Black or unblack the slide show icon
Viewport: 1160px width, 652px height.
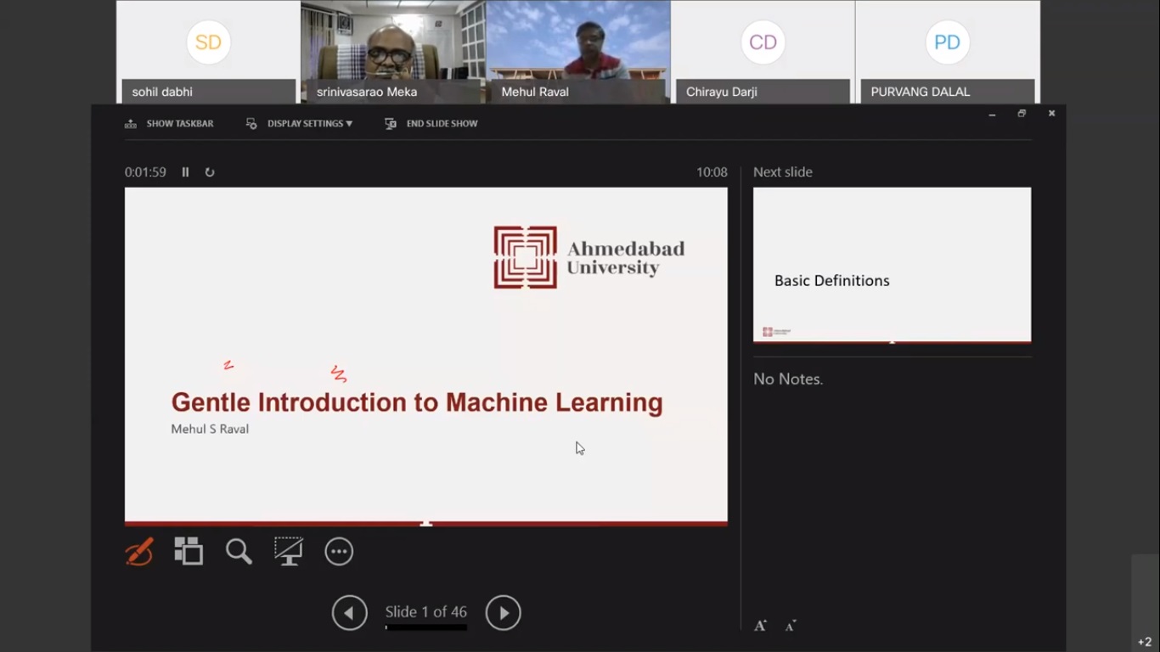(289, 552)
